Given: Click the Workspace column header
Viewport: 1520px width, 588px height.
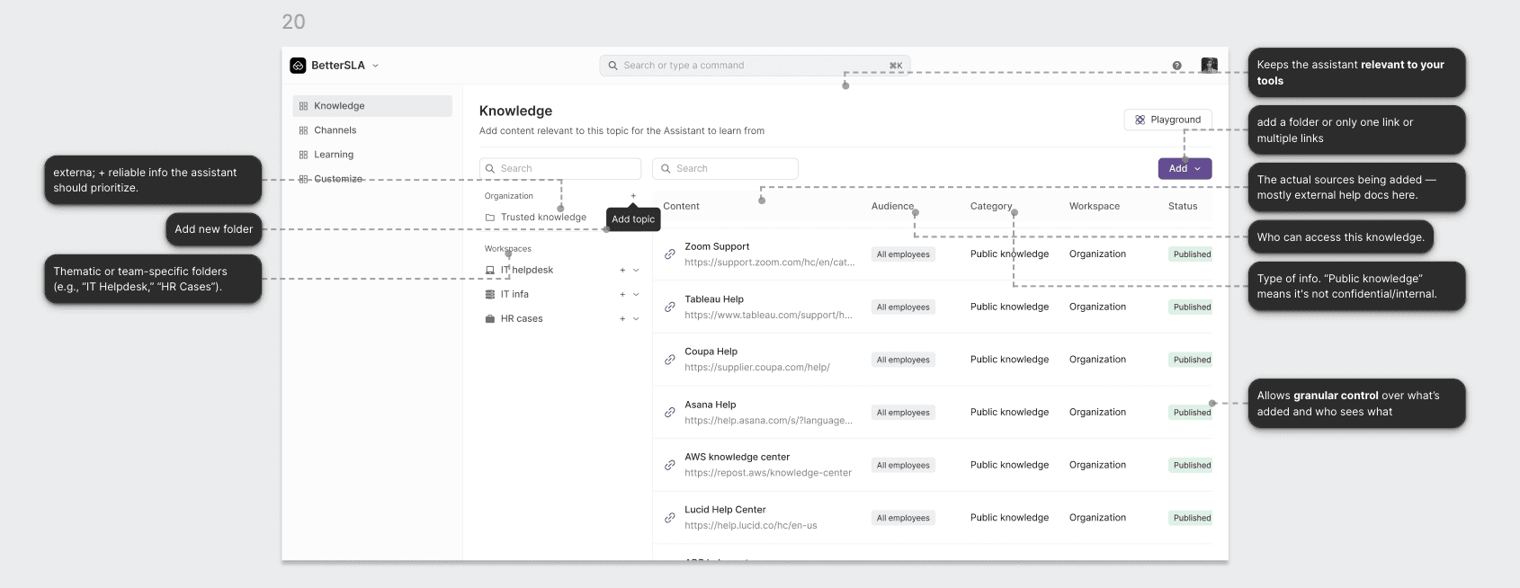Looking at the screenshot, I should [1095, 206].
